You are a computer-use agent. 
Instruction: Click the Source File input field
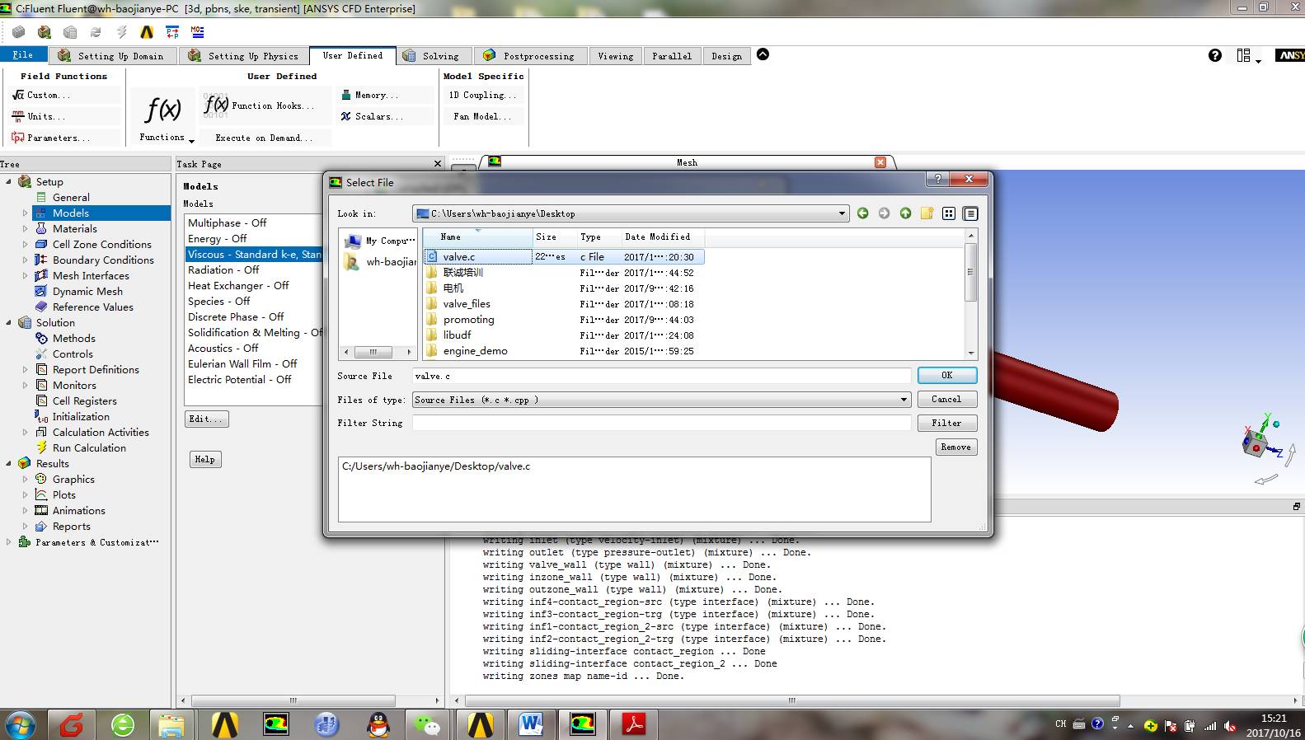click(661, 376)
